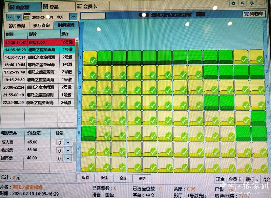Open the 会员卡 membership card section

[x=88, y=6]
